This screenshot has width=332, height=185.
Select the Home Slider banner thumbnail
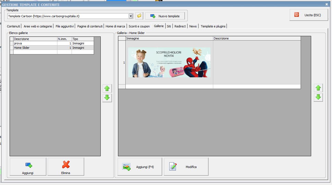[169, 62]
